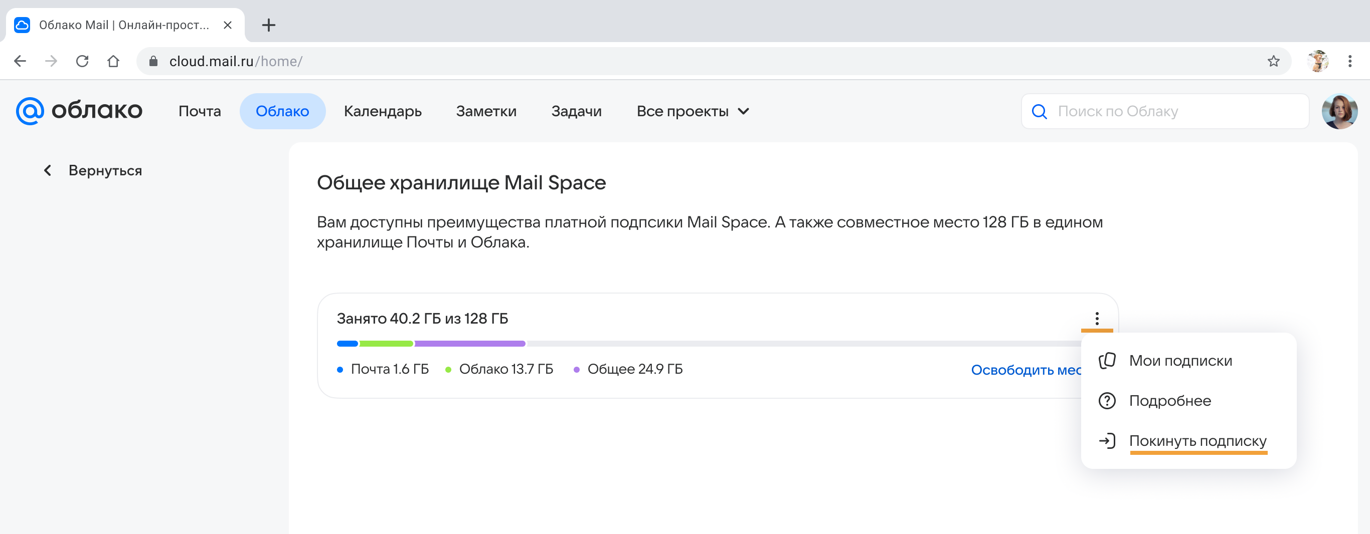
Task: Go to the browser home page icon
Action: coord(113,61)
